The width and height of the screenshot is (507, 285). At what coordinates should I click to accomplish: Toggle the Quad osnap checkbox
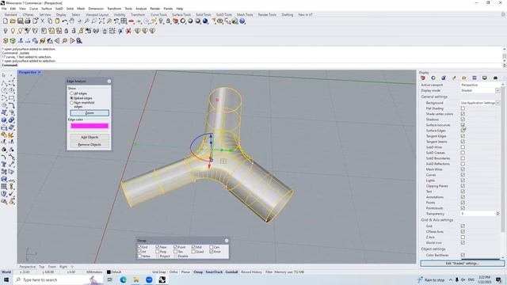193,252
